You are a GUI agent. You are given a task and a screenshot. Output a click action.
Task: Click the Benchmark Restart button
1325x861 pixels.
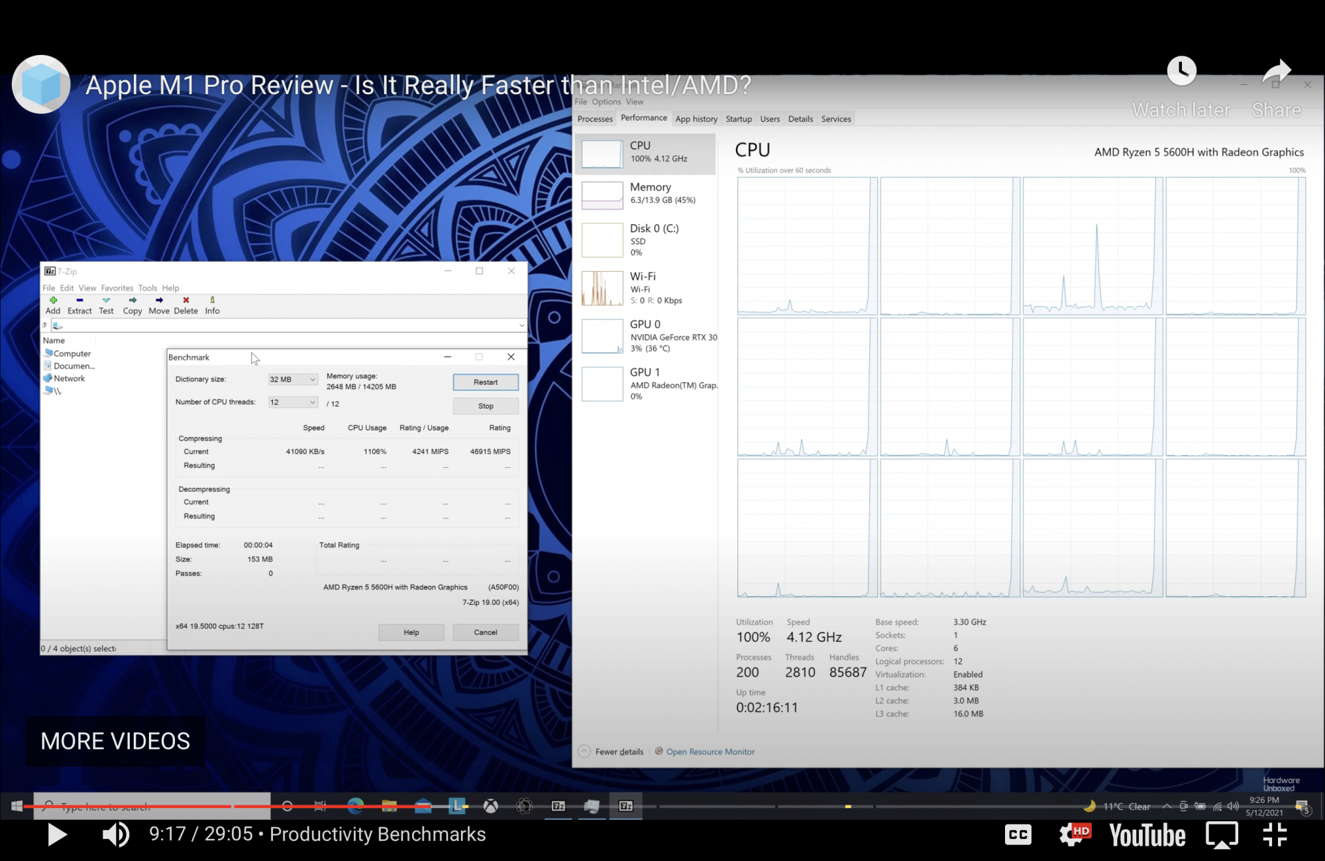[486, 382]
